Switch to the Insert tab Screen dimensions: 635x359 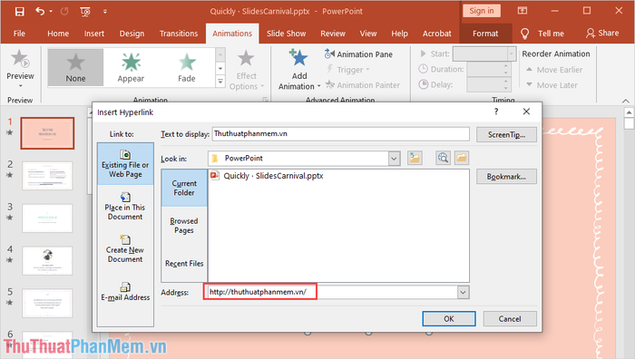coord(94,34)
